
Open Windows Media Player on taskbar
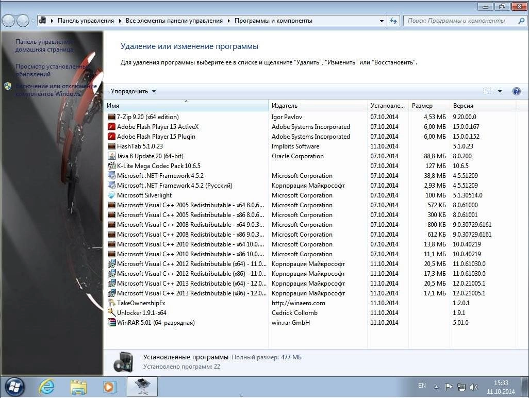[109, 387]
